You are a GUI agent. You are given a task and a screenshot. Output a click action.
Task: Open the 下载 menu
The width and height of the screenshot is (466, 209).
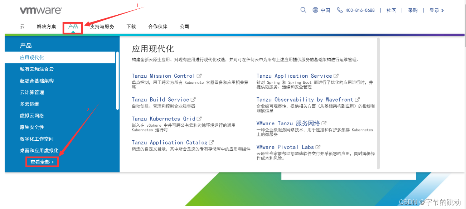click(x=131, y=26)
